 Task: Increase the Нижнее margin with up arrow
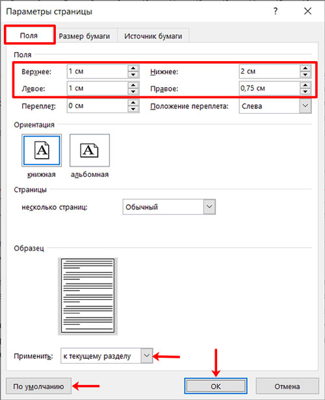click(x=305, y=68)
